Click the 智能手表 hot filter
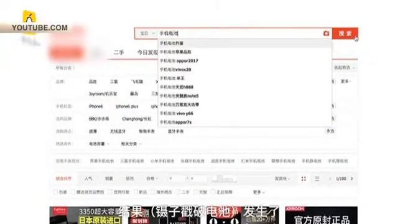The image size is (398, 224). pos(147,131)
